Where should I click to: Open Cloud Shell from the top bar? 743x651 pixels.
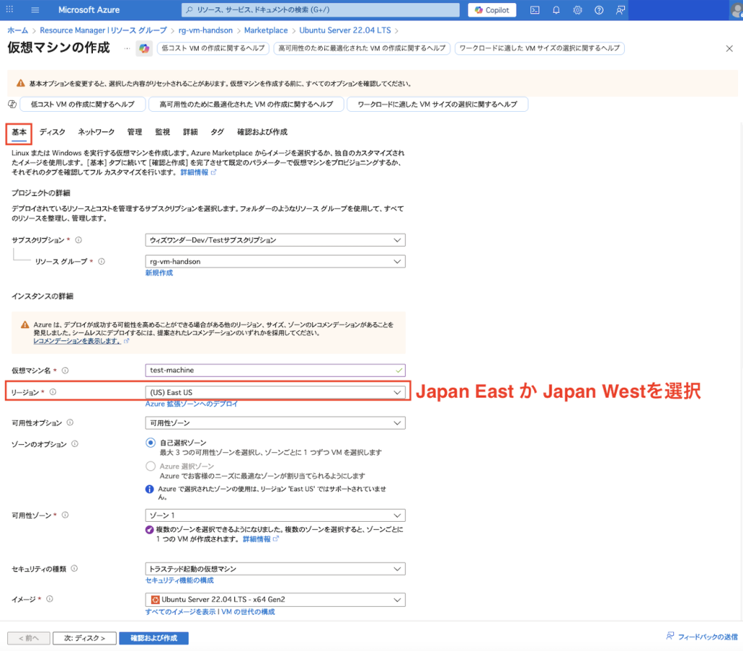[x=535, y=10]
